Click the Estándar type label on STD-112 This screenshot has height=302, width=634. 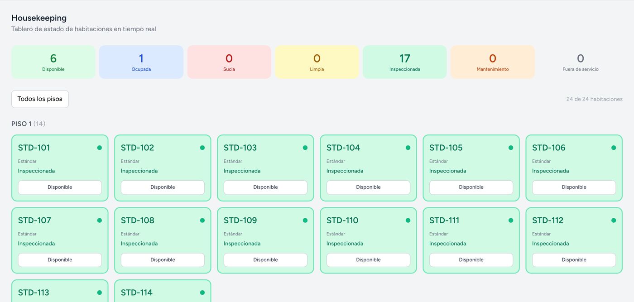pos(541,234)
